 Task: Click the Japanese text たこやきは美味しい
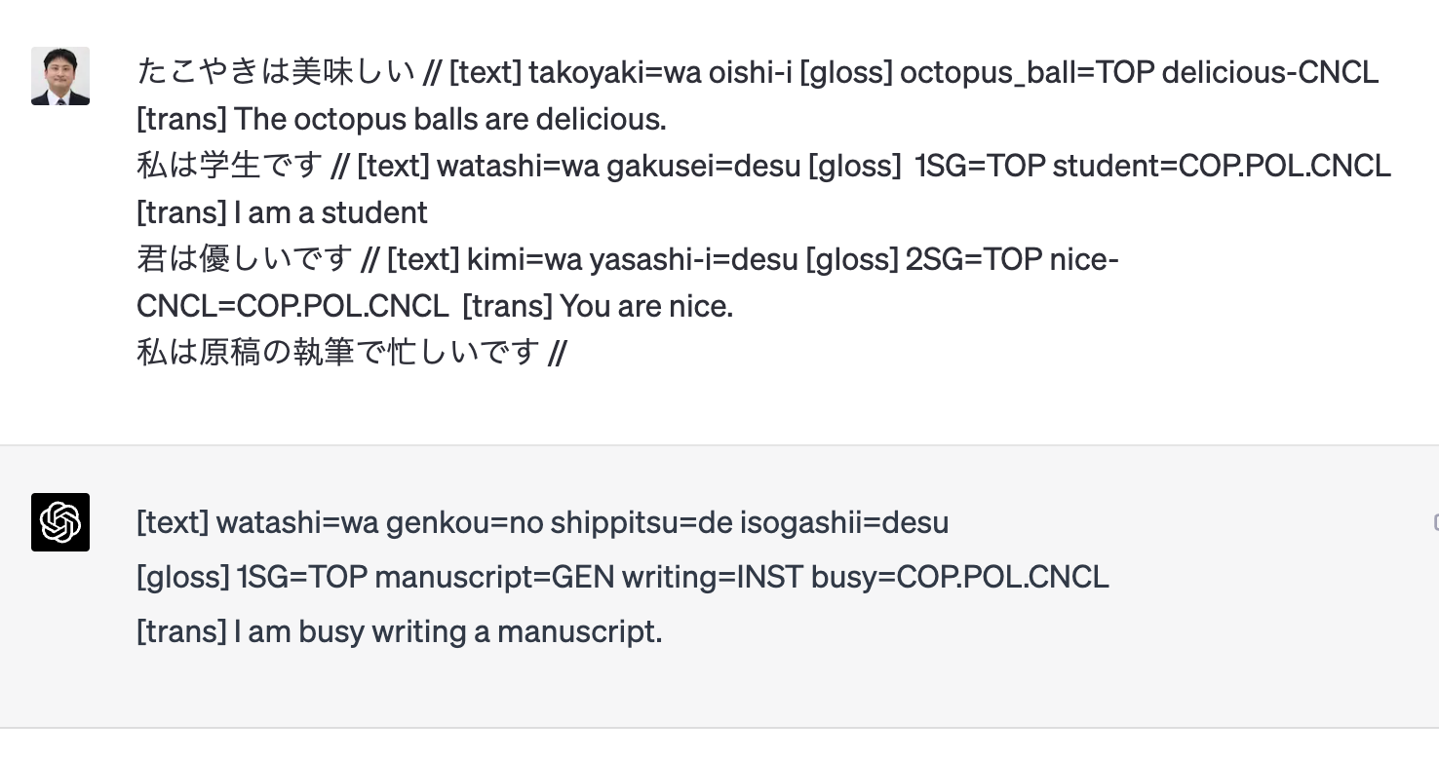coord(277,72)
